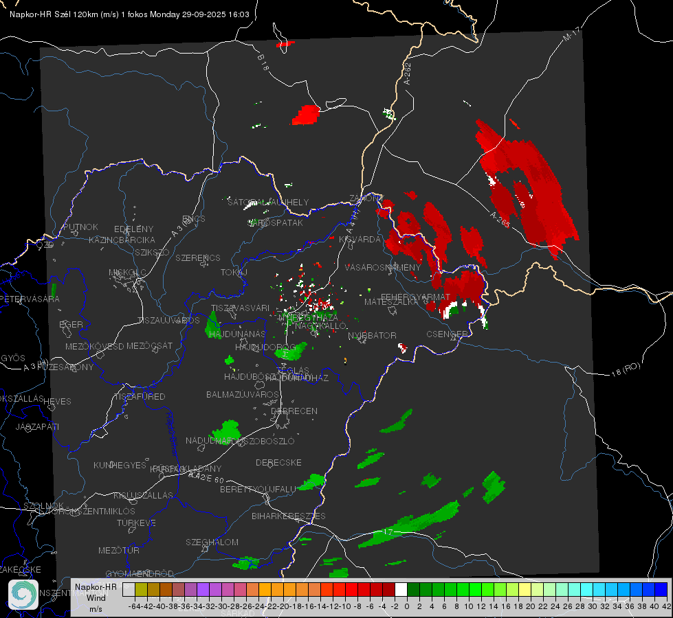Click the MEZŐKÖVESD label
The image size is (673, 618).
click(x=95, y=346)
